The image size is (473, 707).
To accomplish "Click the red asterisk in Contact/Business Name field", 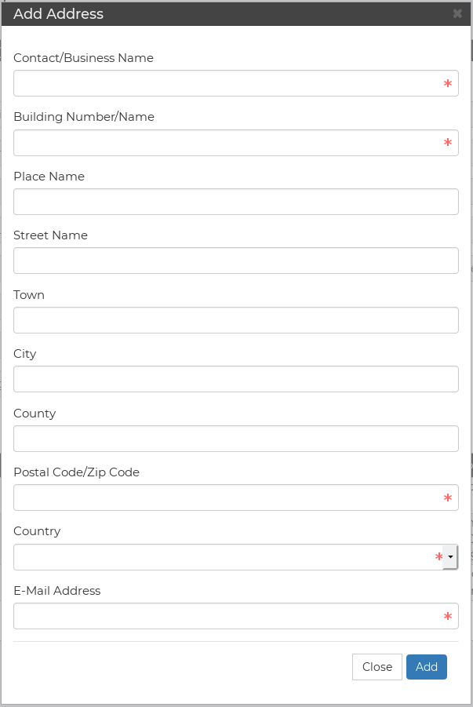I will coord(448,83).
